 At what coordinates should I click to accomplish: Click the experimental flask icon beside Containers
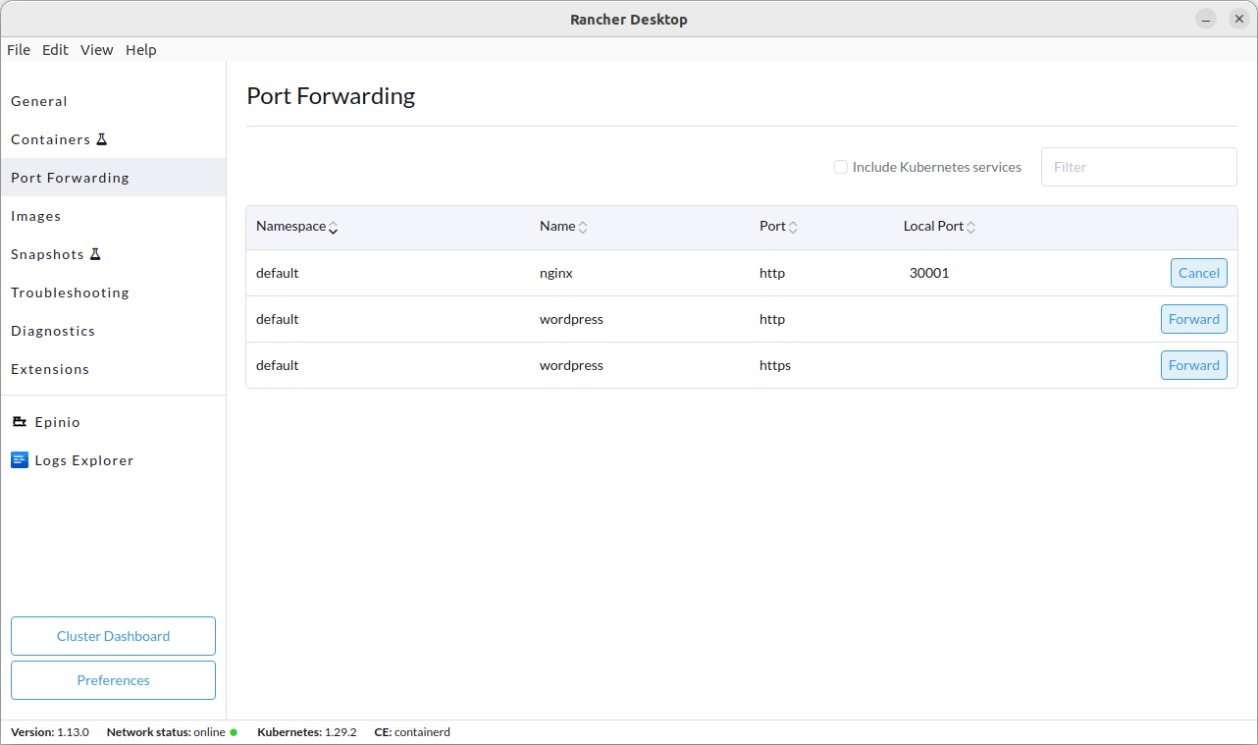(101, 139)
